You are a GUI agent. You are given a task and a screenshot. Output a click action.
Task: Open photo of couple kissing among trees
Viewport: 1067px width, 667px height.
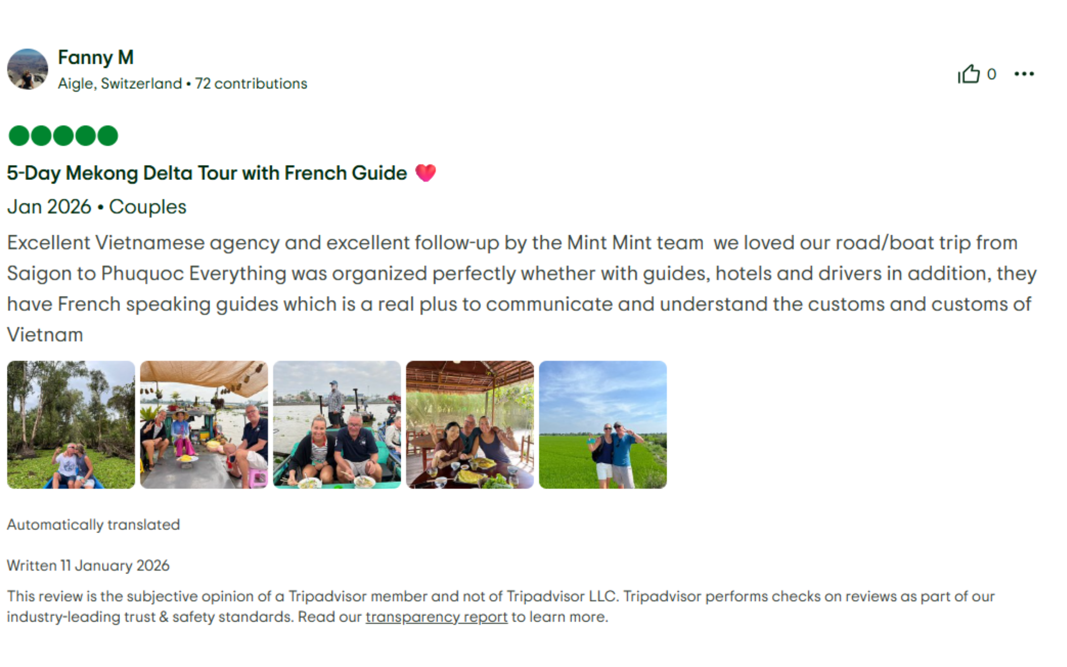tap(71, 424)
